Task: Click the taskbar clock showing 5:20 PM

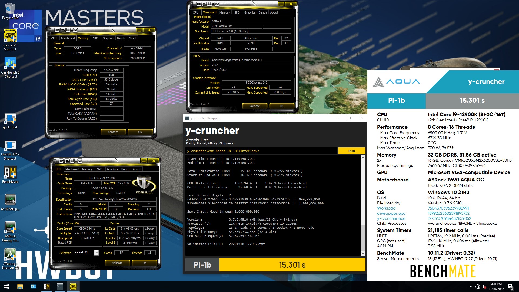Action: pos(496,287)
